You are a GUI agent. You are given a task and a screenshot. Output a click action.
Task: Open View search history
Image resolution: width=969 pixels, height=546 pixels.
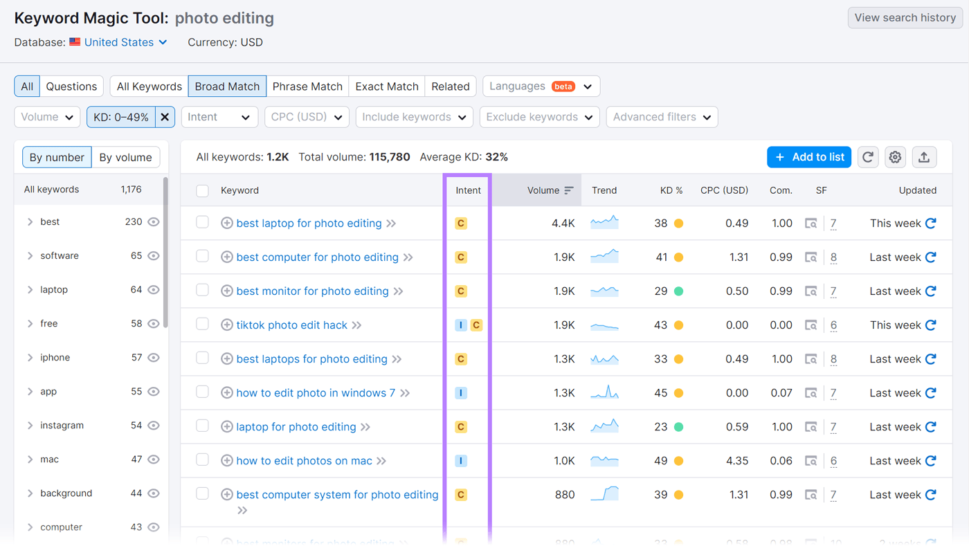(x=904, y=17)
